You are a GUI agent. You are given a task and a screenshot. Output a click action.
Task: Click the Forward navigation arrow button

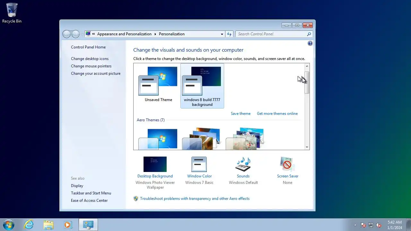pyautogui.click(x=75, y=34)
